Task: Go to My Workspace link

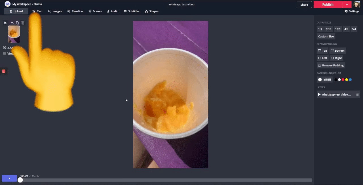Action: 22,4
